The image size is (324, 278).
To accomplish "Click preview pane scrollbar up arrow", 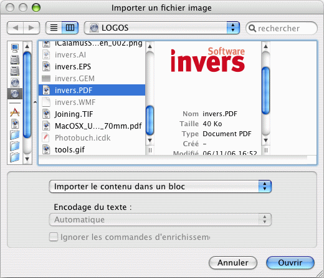I will pyautogui.click(x=265, y=46).
